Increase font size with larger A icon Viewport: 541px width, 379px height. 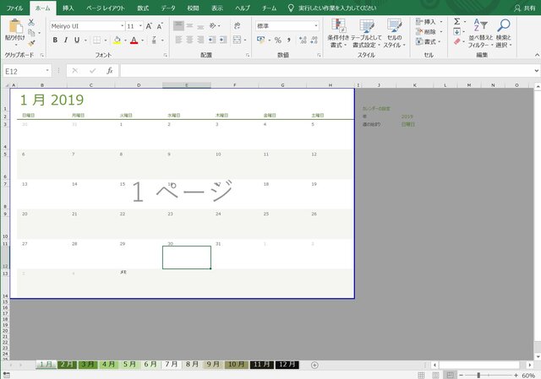[x=149, y=26]
